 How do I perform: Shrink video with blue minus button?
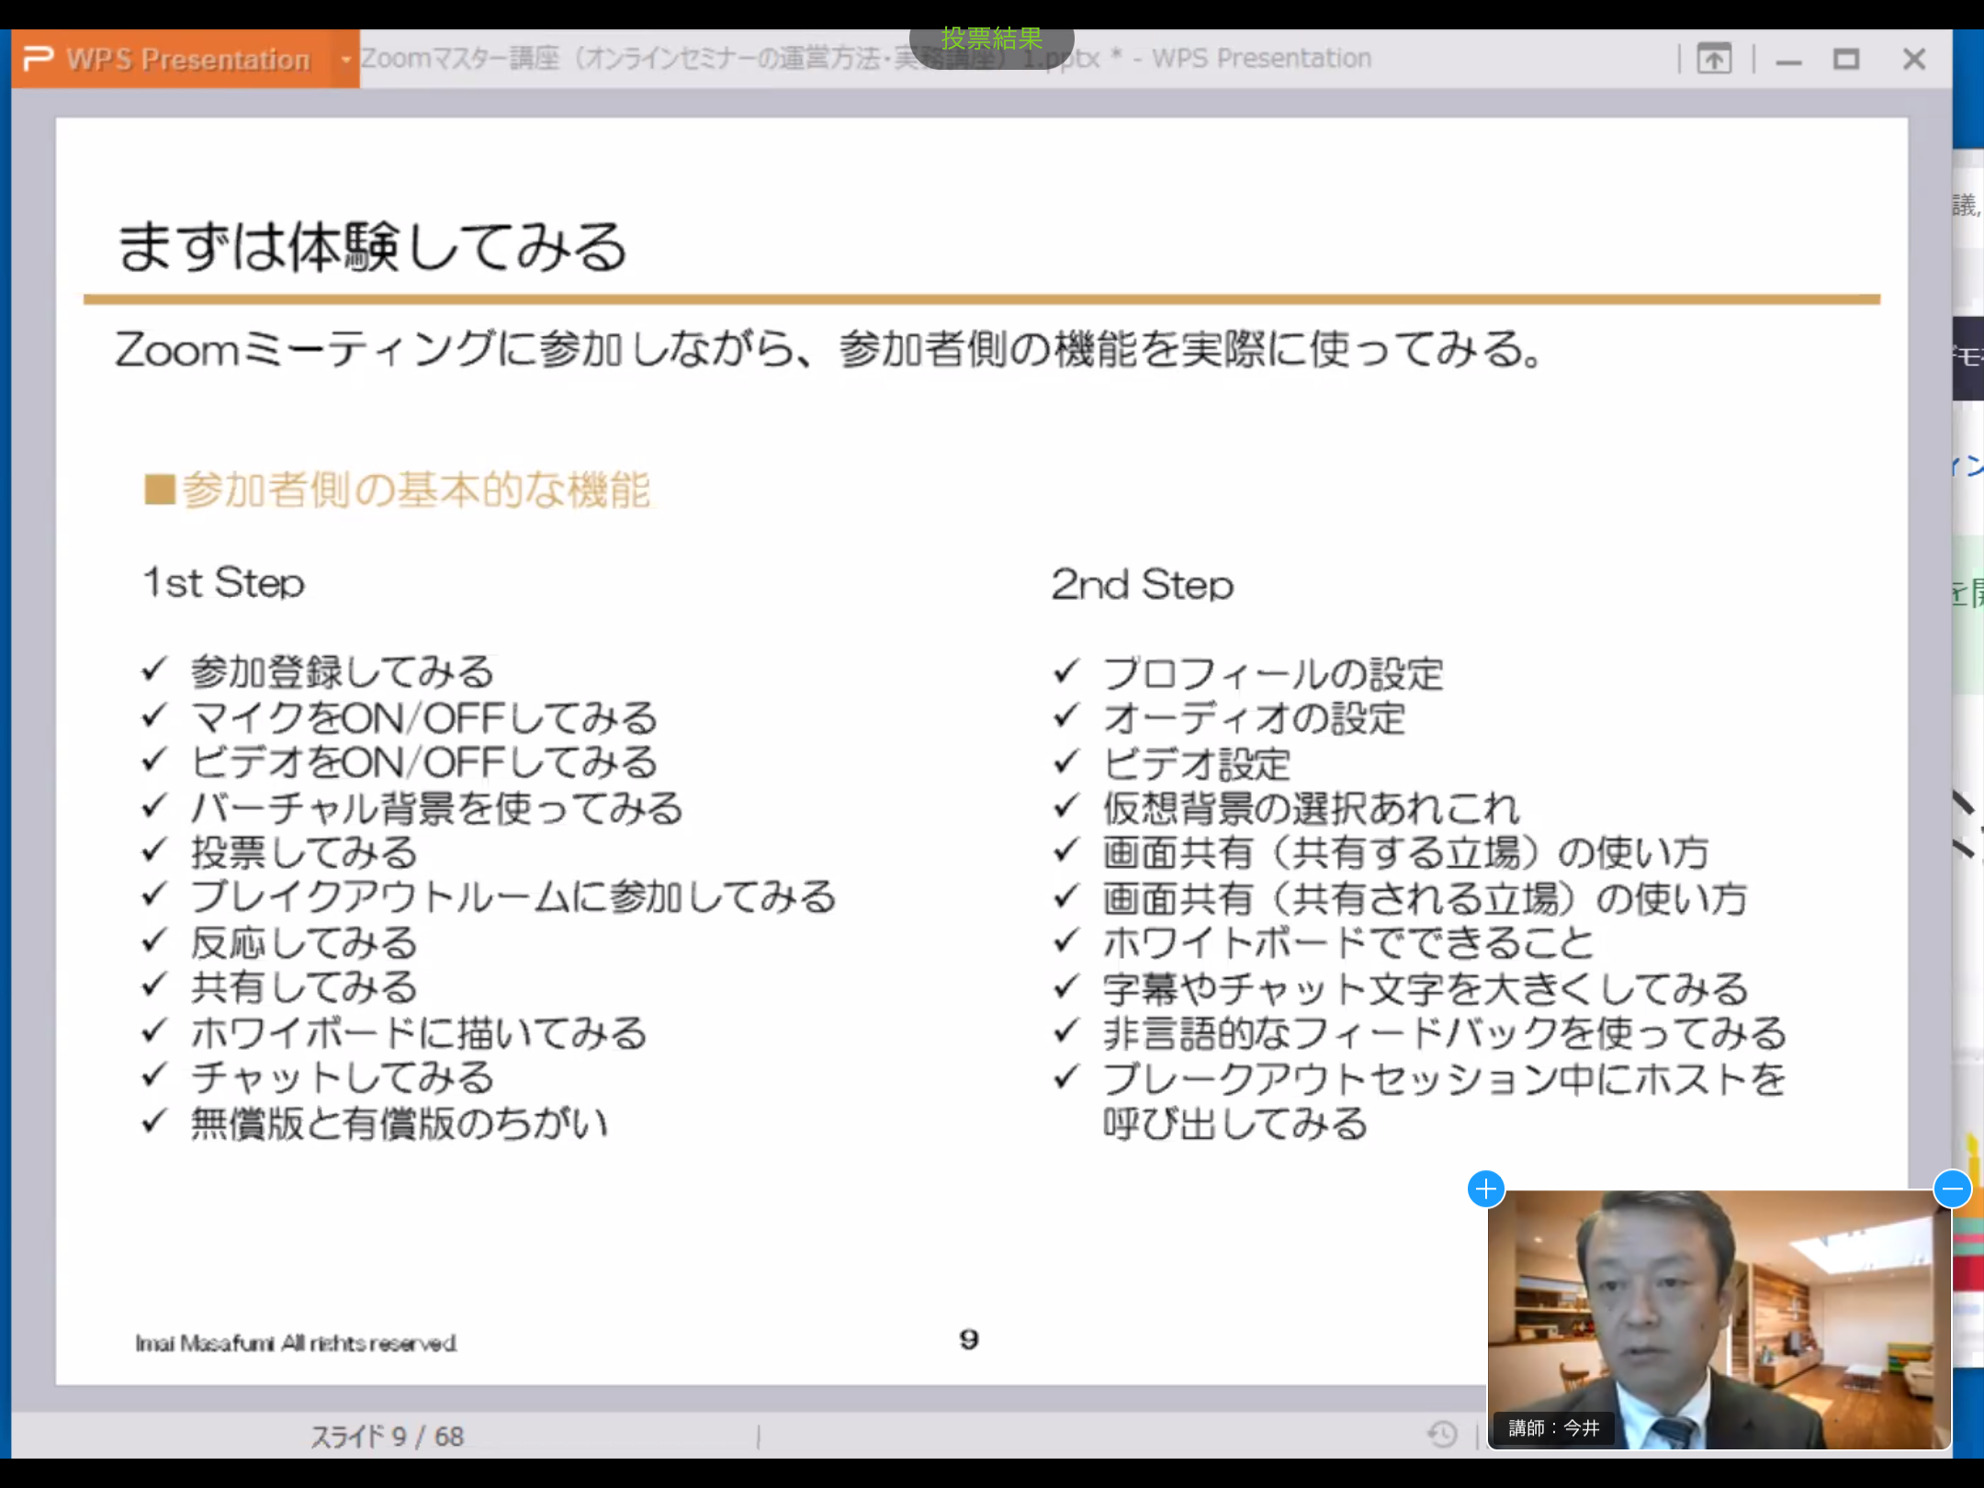click(x=1952, y=1189)
